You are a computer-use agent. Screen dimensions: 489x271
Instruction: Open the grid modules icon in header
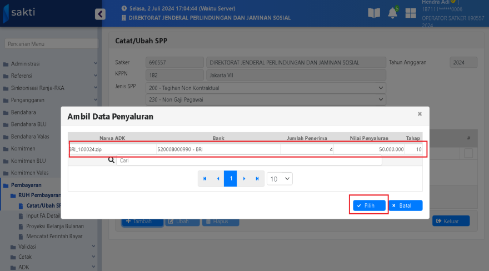tap(411, 13)
